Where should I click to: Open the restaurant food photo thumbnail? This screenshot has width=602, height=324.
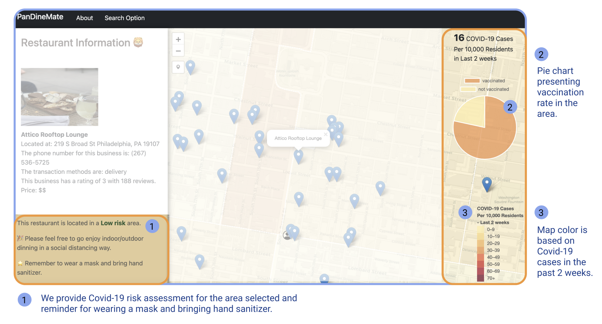tap(60, 97)
